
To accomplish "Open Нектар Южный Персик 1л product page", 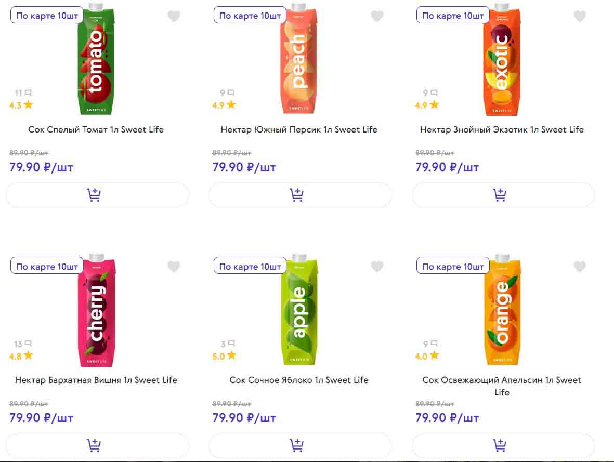I will [x=299, y=129].
